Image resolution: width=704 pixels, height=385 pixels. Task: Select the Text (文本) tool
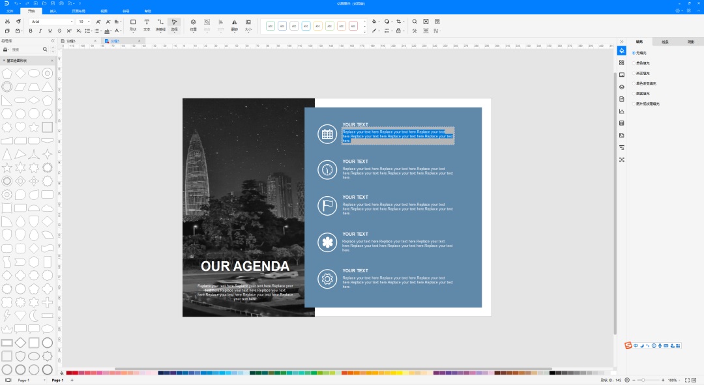click(147, 25)
